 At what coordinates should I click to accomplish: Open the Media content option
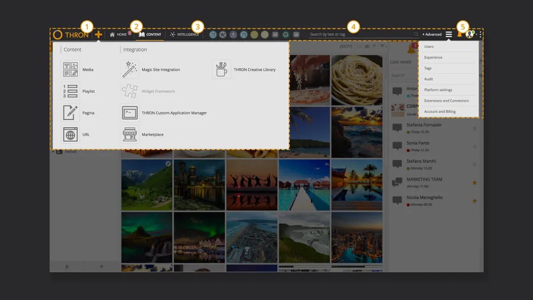point(77,70)
